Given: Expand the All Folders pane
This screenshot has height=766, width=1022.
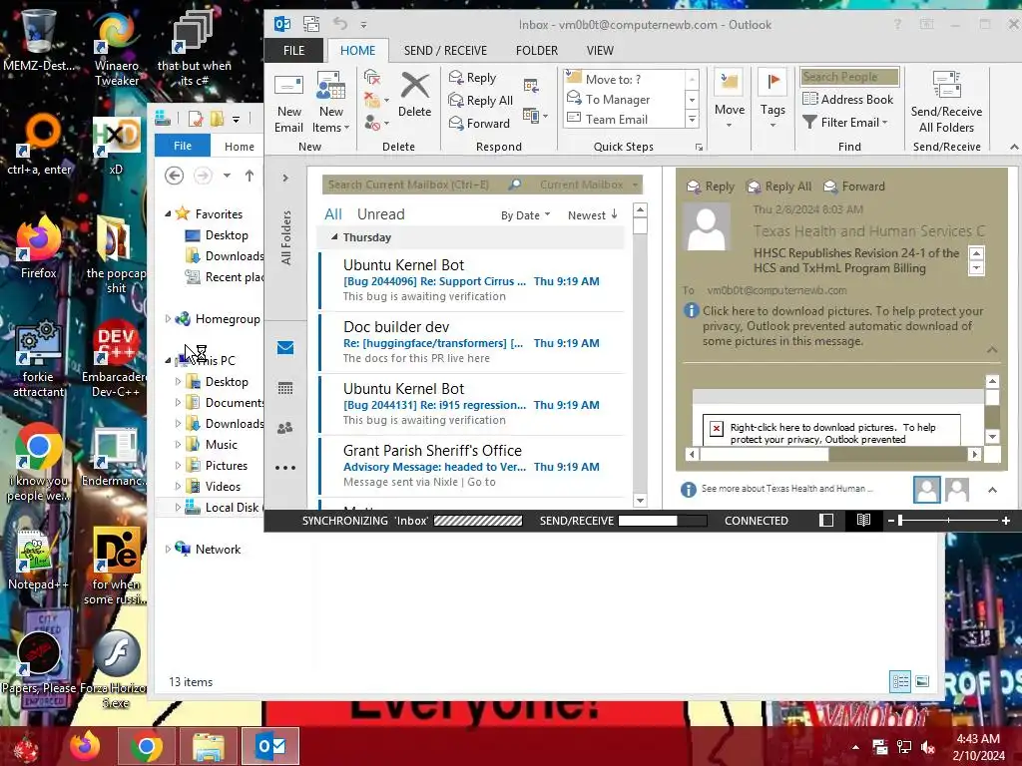Looking at the screenshot, I should (284, 178).
